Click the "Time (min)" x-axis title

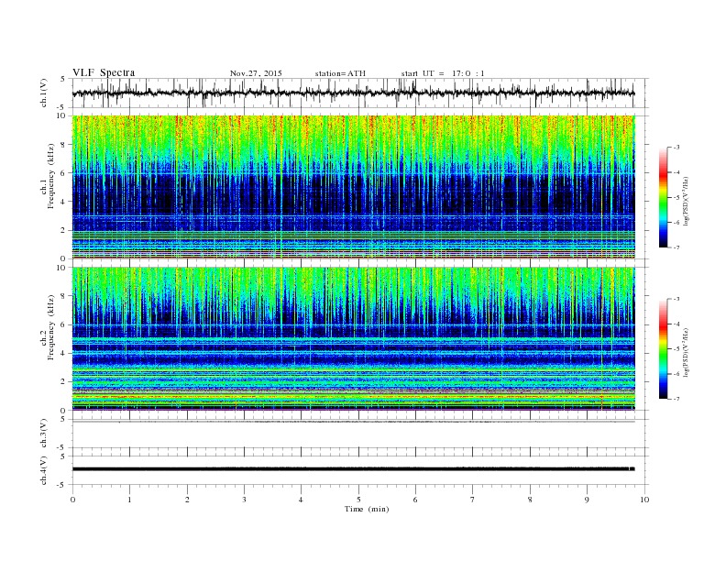[367, 509]
